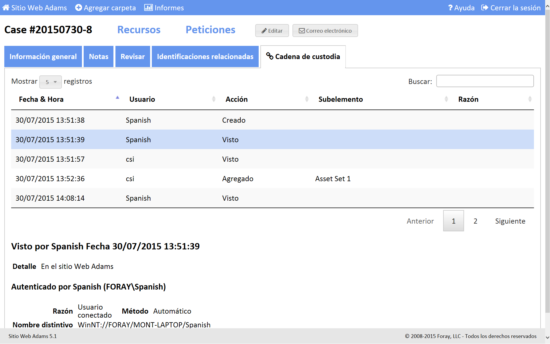Open the Informes chart icon
550x344 pixels.
[148, 8]
